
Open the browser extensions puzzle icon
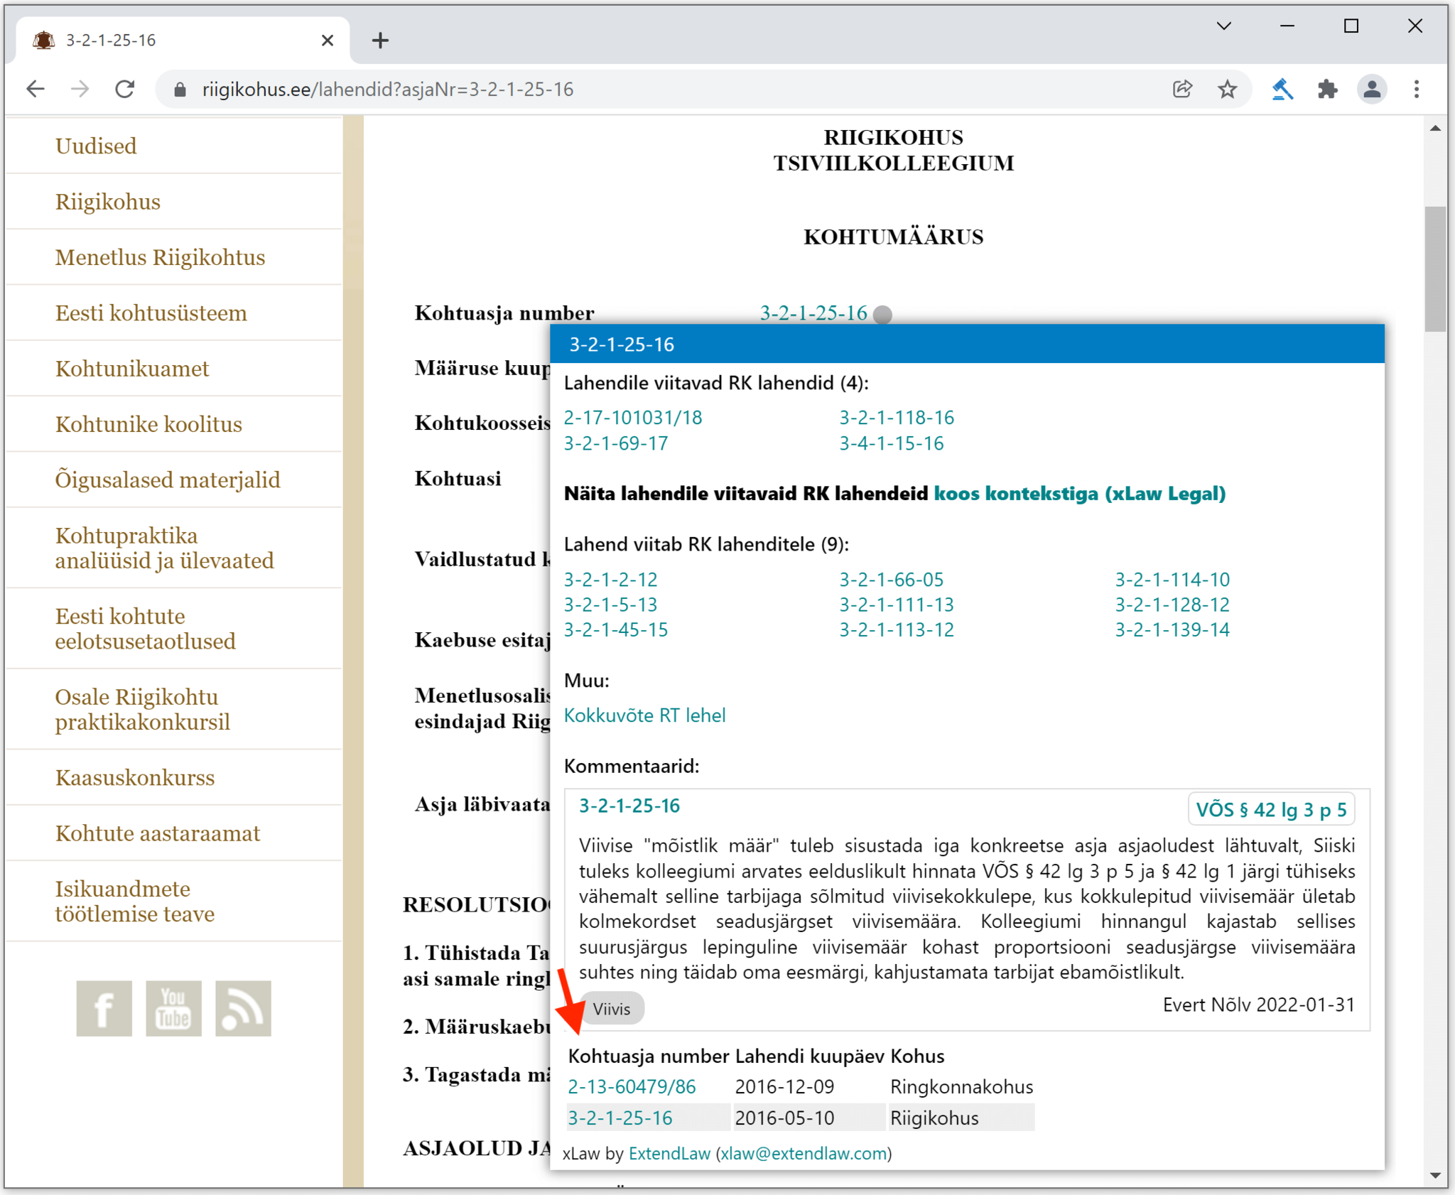coord(1327,89)
